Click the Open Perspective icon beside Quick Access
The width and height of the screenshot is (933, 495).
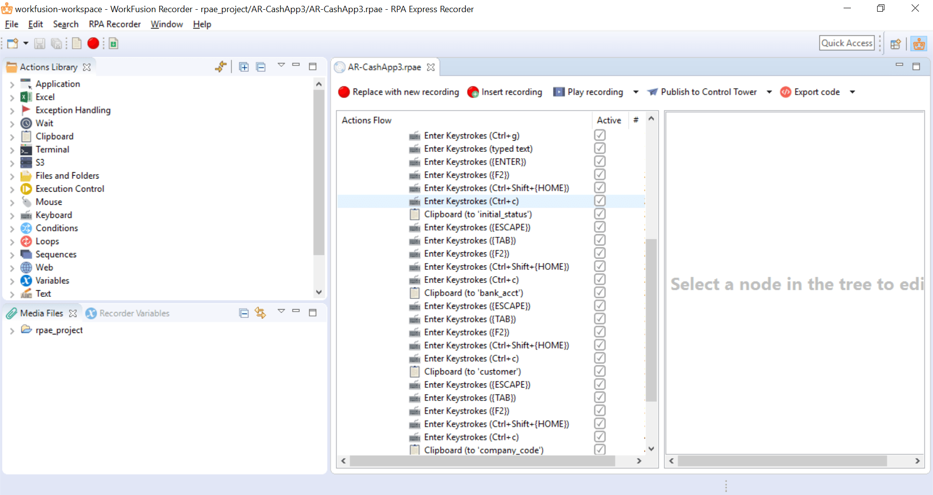896,44
